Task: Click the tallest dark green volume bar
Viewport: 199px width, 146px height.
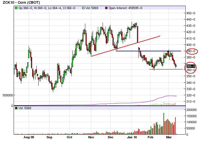Action: point(164,123)
